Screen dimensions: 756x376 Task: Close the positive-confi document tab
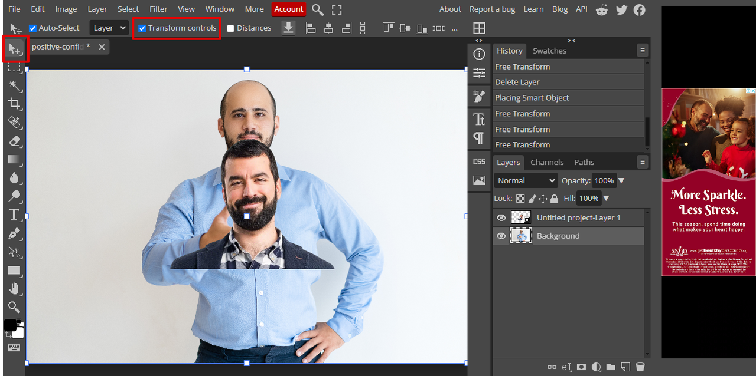click(x=102, y=47)
